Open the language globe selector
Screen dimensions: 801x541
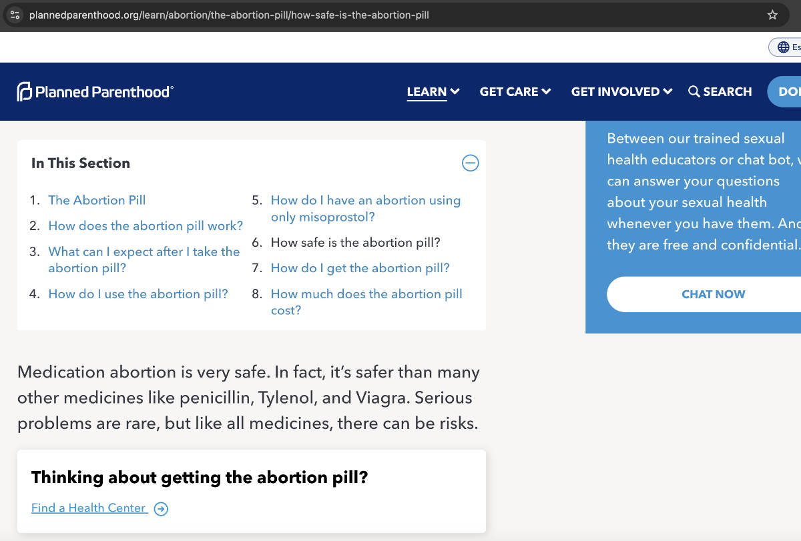785,47
